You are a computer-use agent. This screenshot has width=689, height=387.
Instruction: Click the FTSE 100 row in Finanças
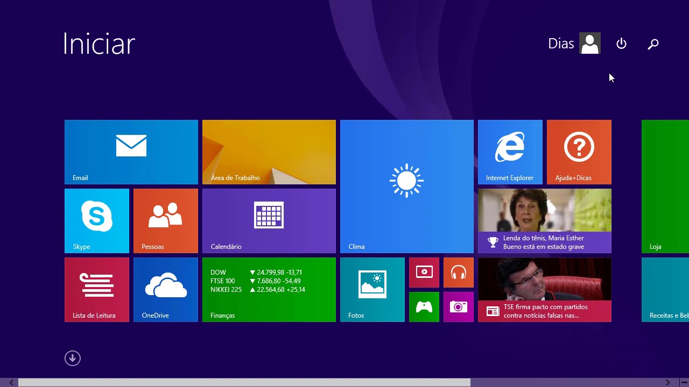point(256,281)
